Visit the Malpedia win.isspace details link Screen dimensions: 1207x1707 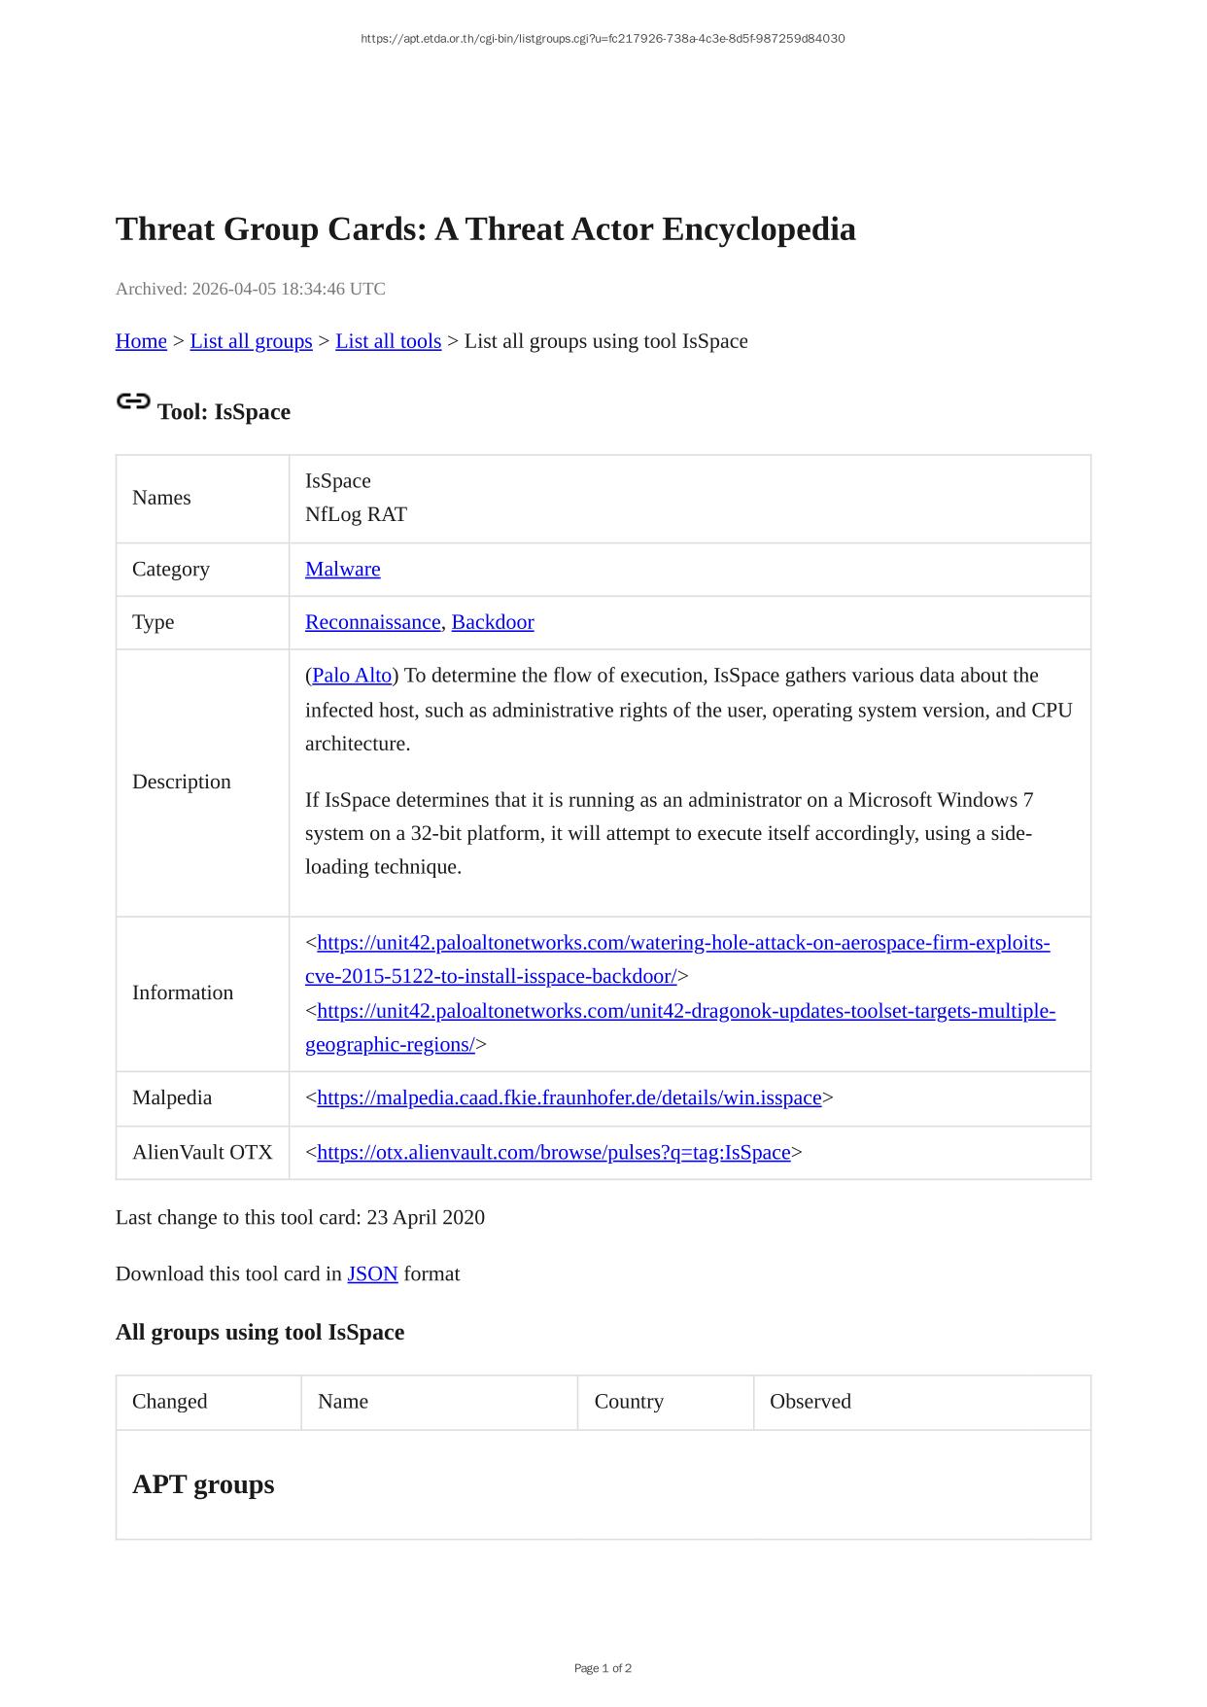click(x=569, y=1098)
